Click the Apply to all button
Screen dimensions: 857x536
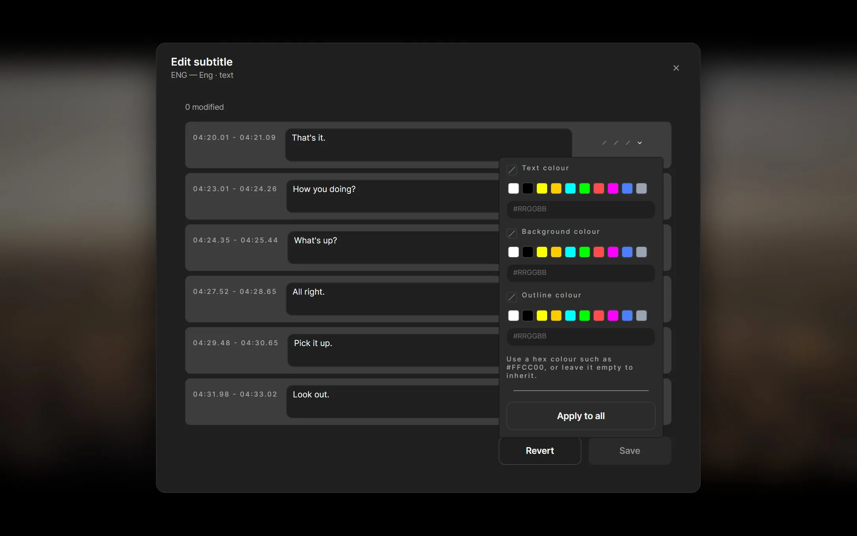[x=581, y=416]
